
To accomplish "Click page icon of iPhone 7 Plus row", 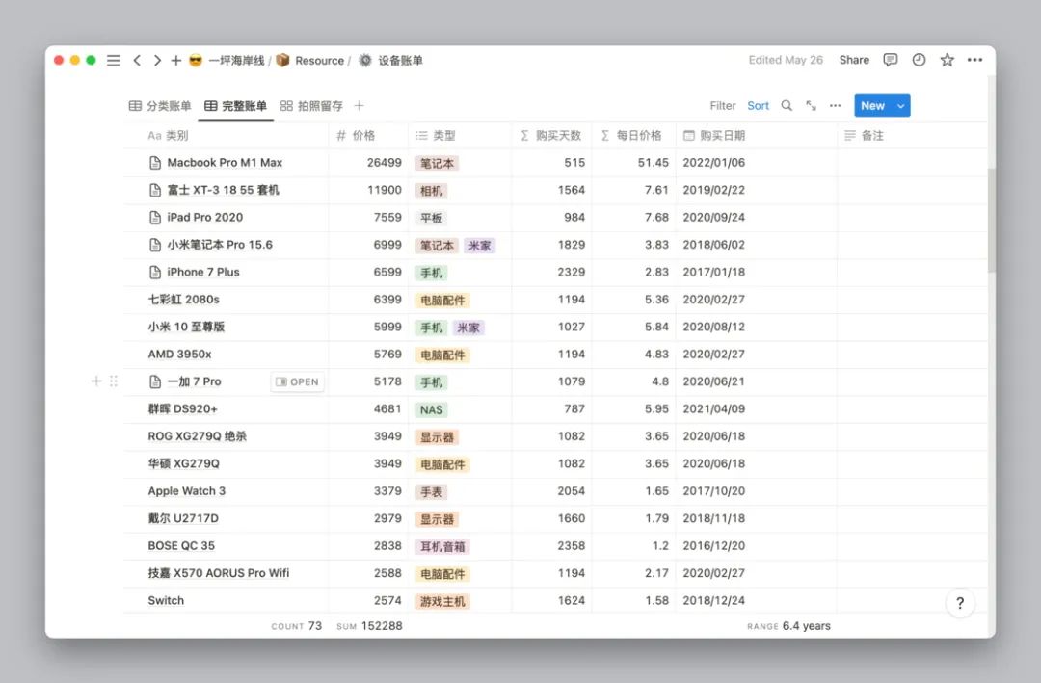I will coord(155,272).
